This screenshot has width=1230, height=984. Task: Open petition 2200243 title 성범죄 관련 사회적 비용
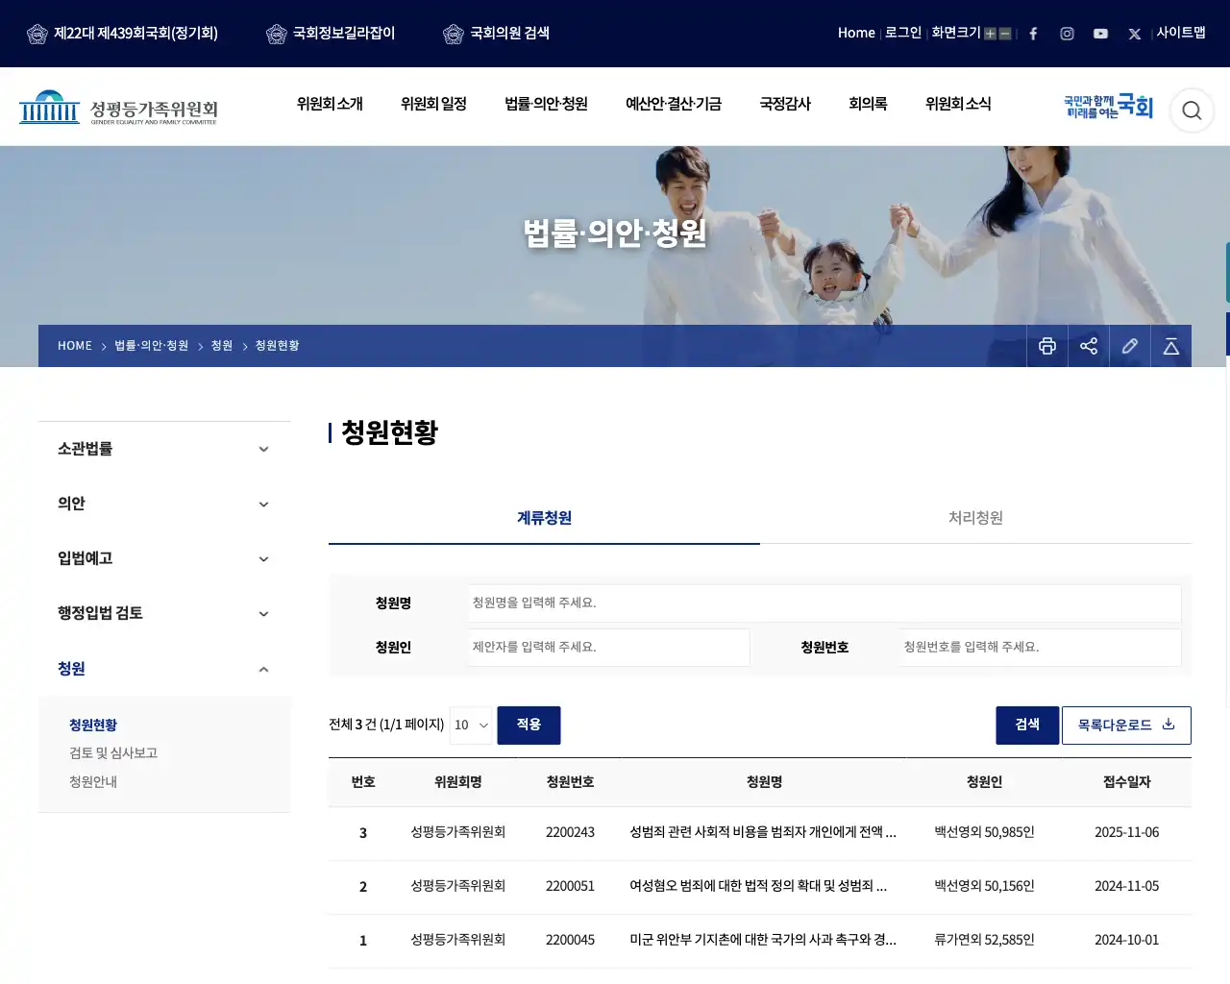coord(763,832)
